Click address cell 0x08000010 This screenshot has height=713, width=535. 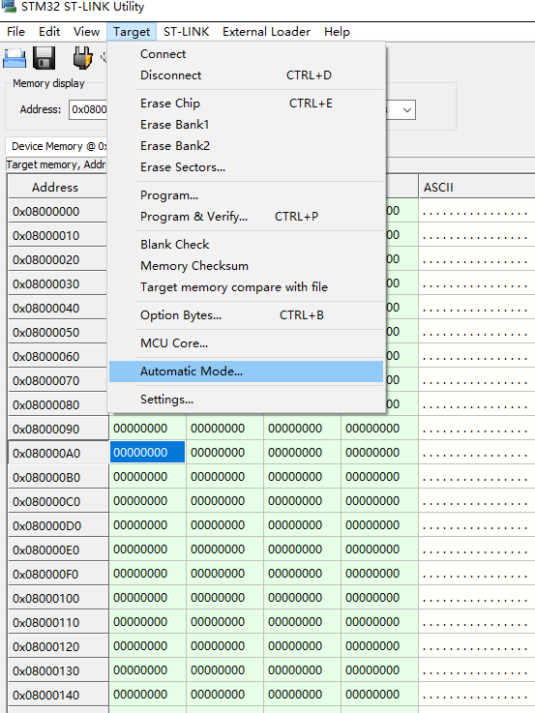point(58,235)
